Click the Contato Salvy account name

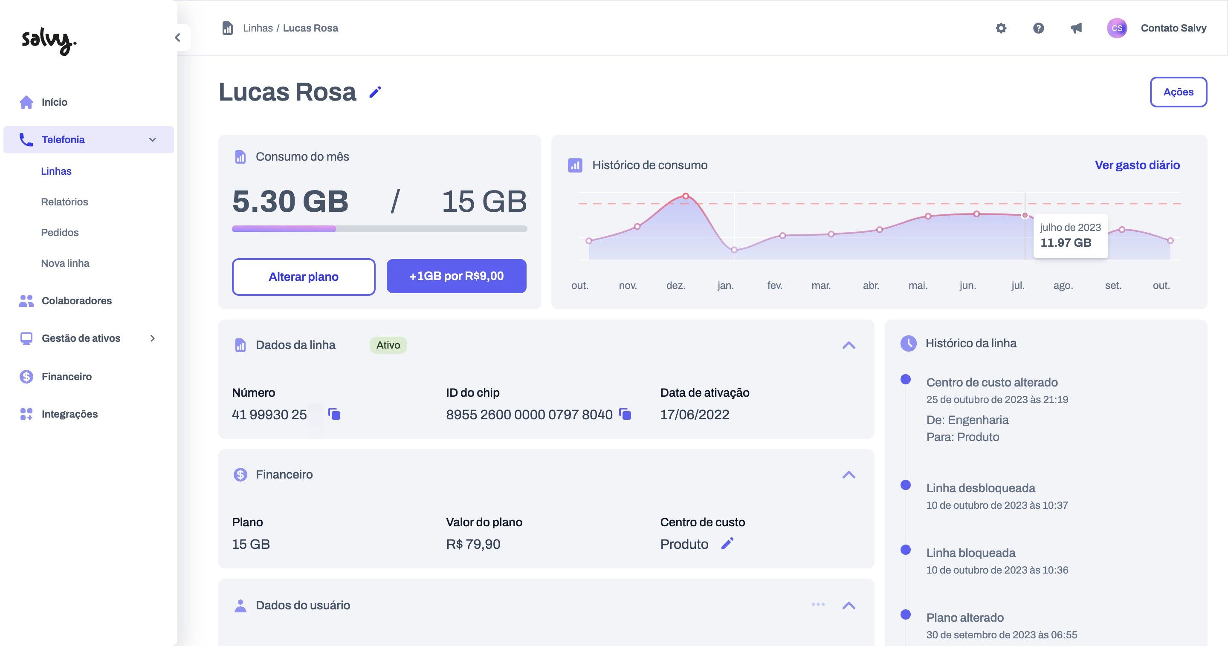[x=1173, y=28]
